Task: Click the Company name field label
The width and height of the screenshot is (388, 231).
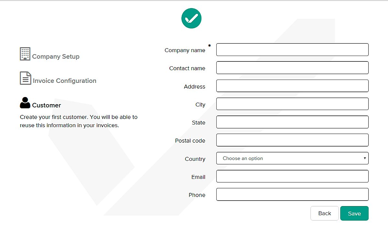Action: click(185, 50)
